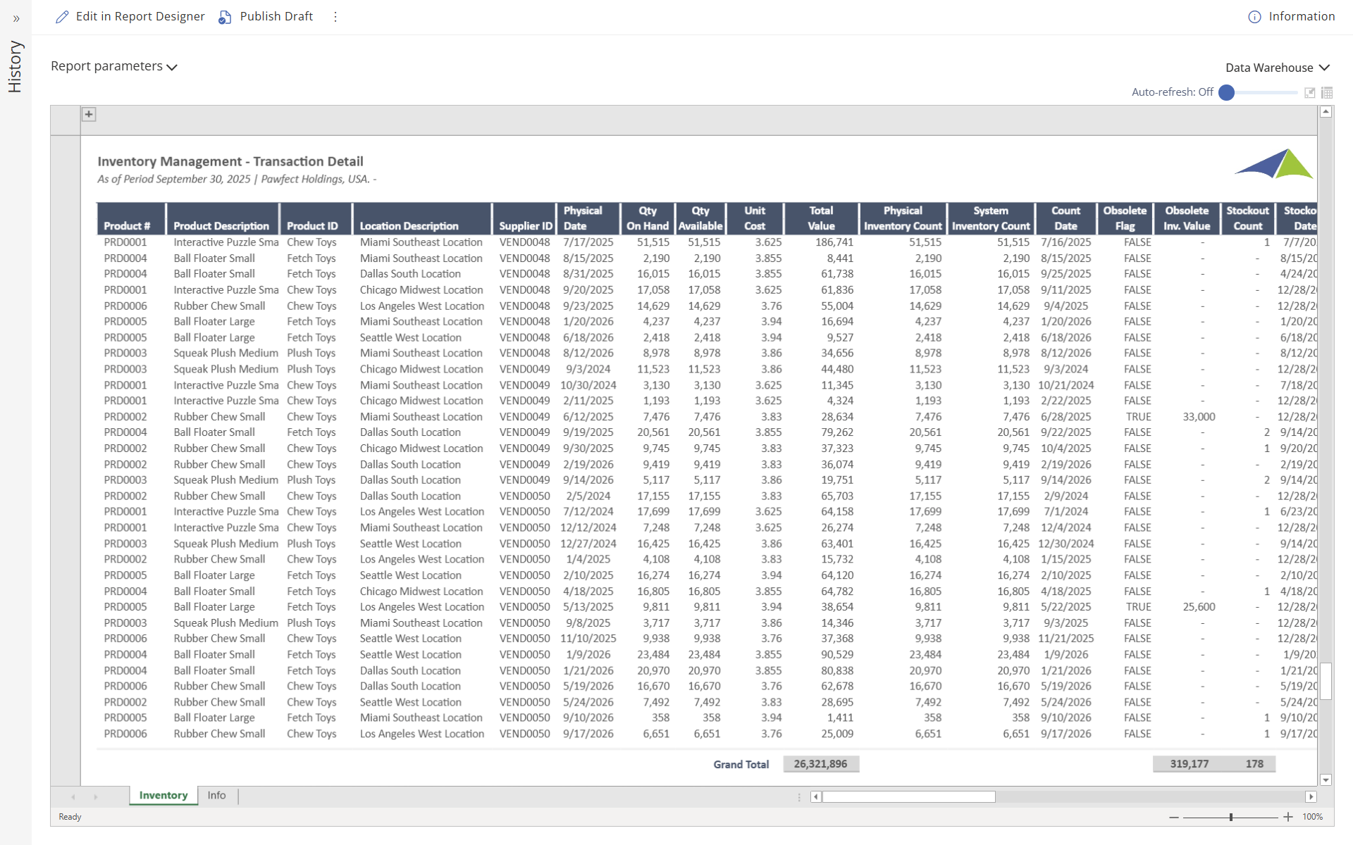Click the company logo in the report header

1273,163
